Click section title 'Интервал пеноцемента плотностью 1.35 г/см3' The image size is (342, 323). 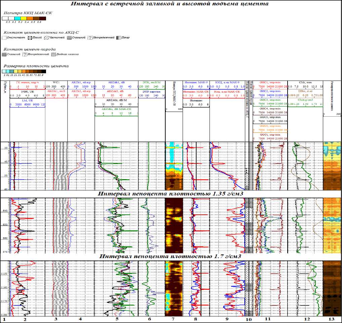tap(170, 194)
